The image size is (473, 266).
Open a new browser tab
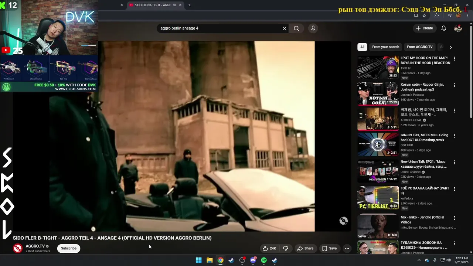click(189, 5)
